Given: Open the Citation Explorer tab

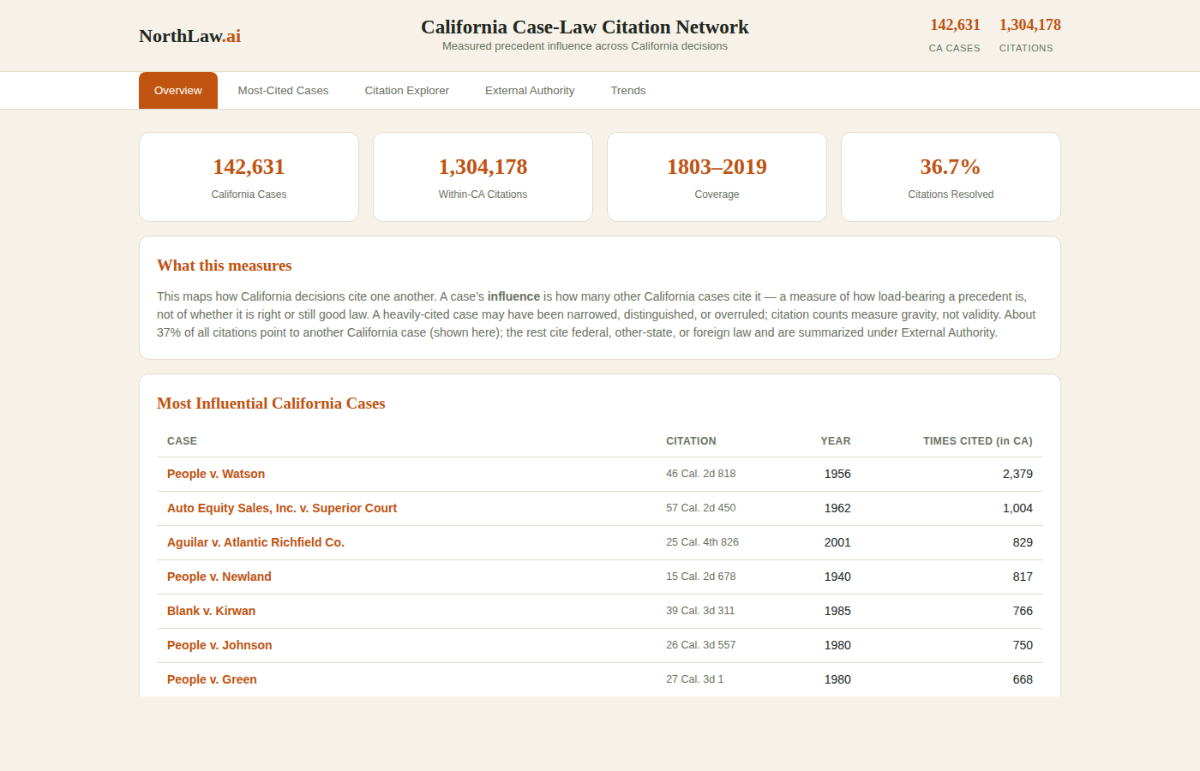Looking at the screenshot, I should point(407,91).
